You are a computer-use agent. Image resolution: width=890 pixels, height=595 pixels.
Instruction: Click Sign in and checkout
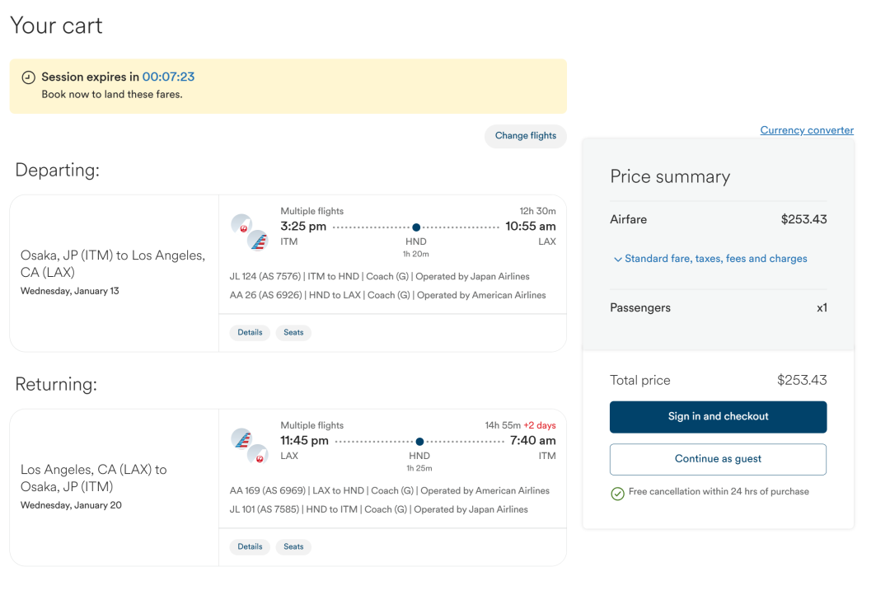[x=718, y=417]
